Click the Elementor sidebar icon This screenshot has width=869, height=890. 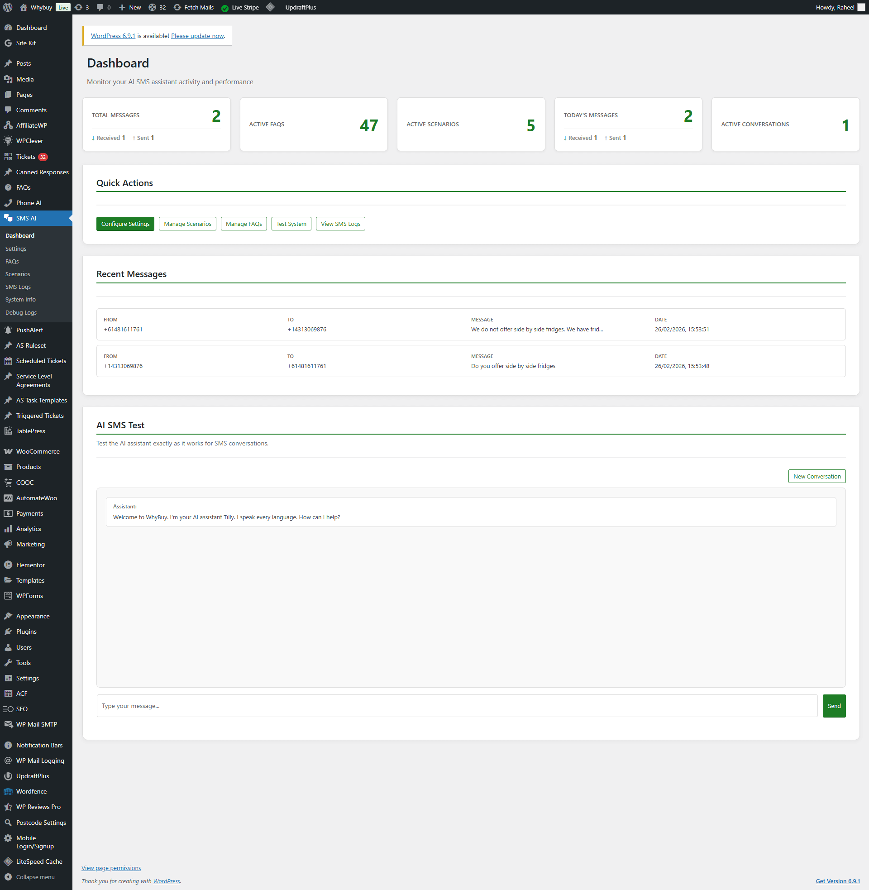pos(8,565)
